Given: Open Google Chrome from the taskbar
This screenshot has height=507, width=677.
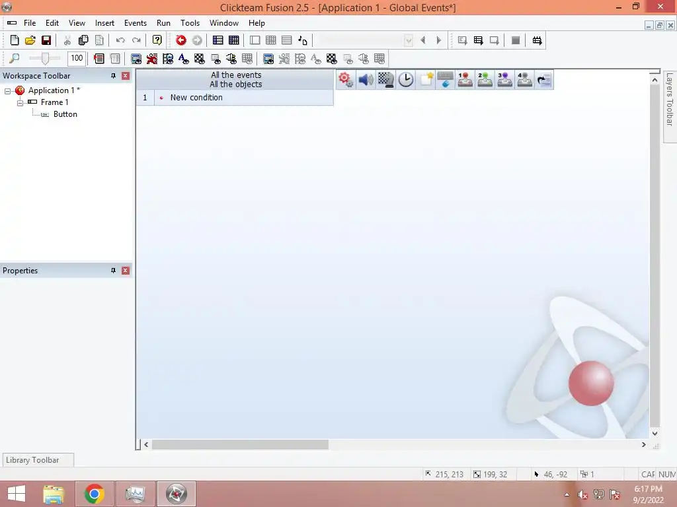Looking at the screenshot, I should coord(94,494).
